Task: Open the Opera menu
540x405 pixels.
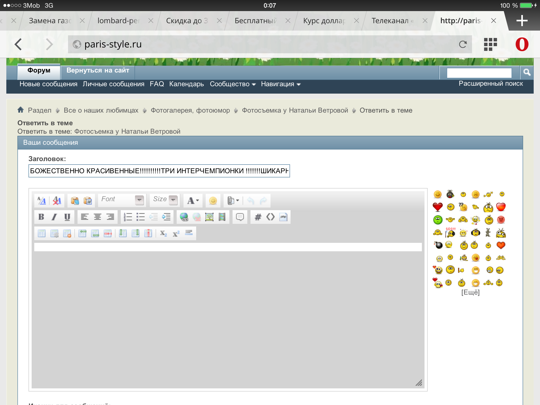Action: pos(522,44)
